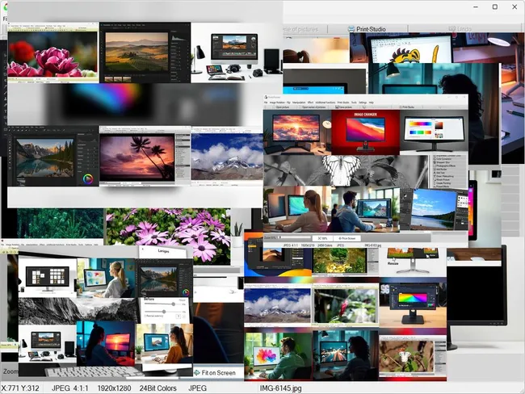Image resolution: width=525 pixels, height=394 pixels.
Task: Click the black-and-white butterfly image
Action: [346, 170]
